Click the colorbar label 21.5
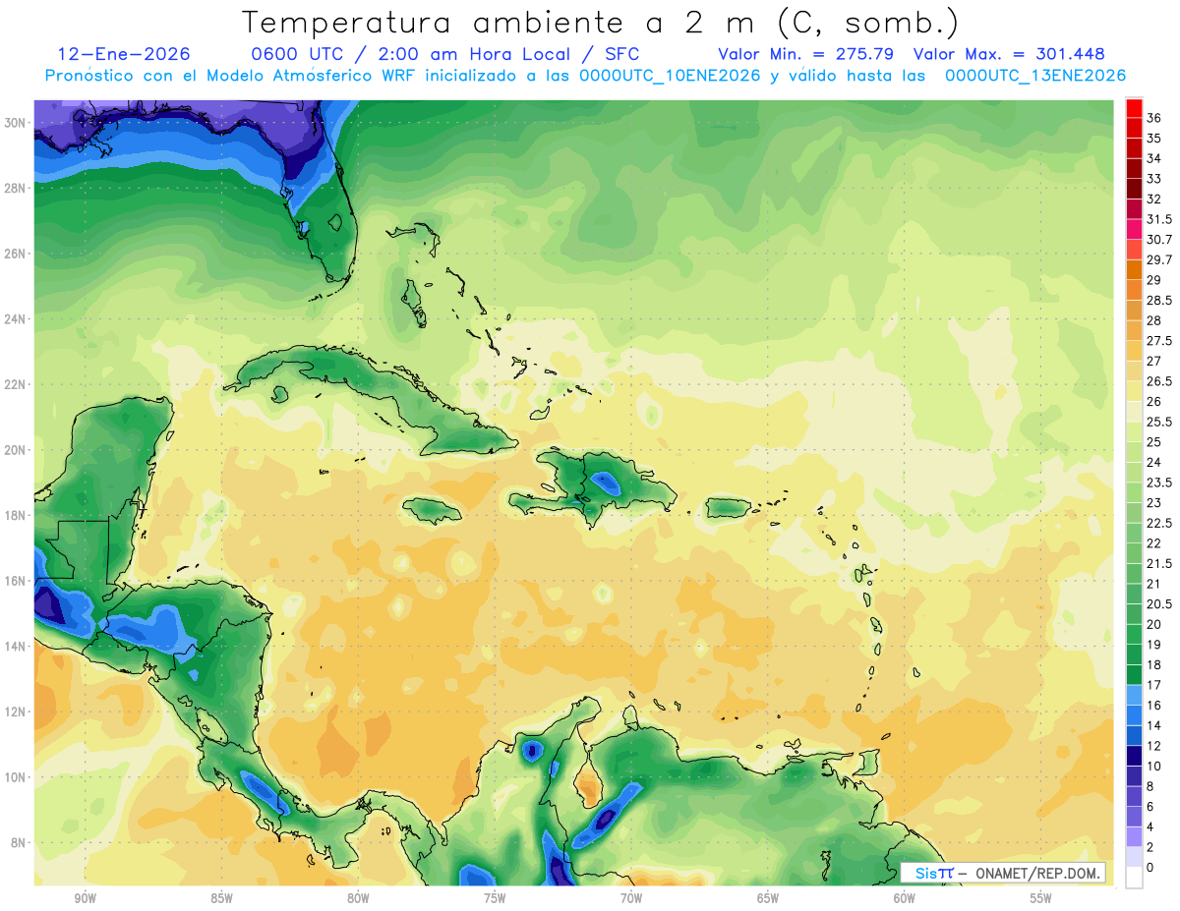This screenshot has width=1180, height=911. coord(1159,563)
